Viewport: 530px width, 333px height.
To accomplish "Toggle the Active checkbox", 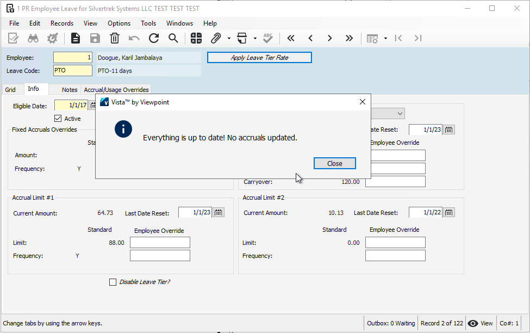I will click(58, 119).
